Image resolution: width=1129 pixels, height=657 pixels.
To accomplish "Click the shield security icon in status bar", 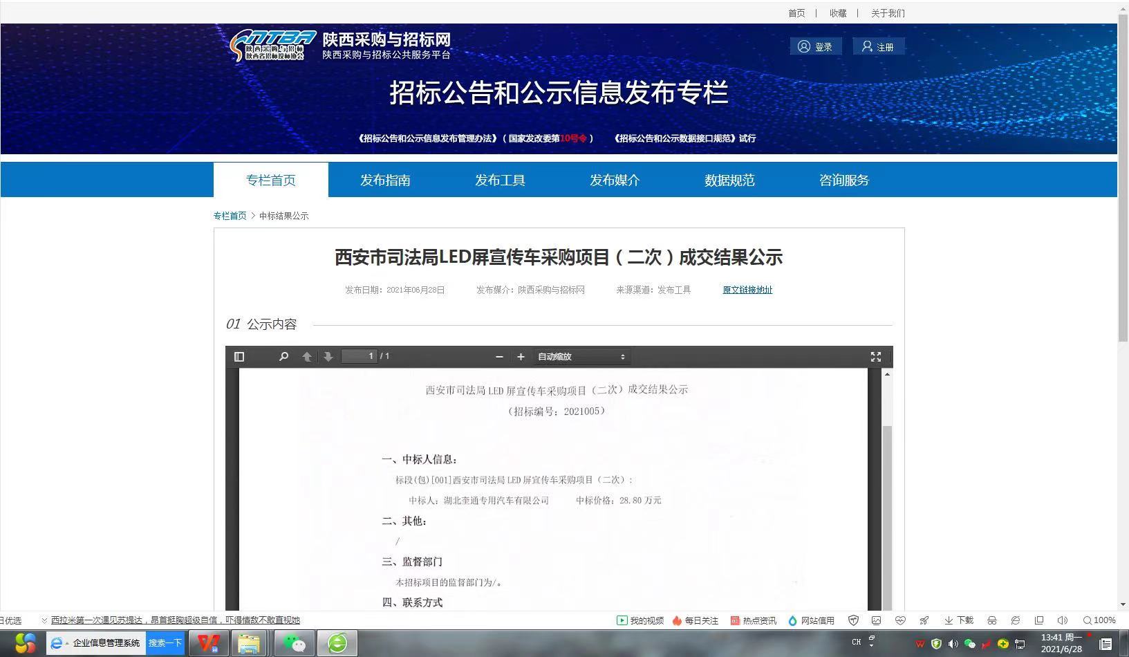I will click(x=853, y=620).
